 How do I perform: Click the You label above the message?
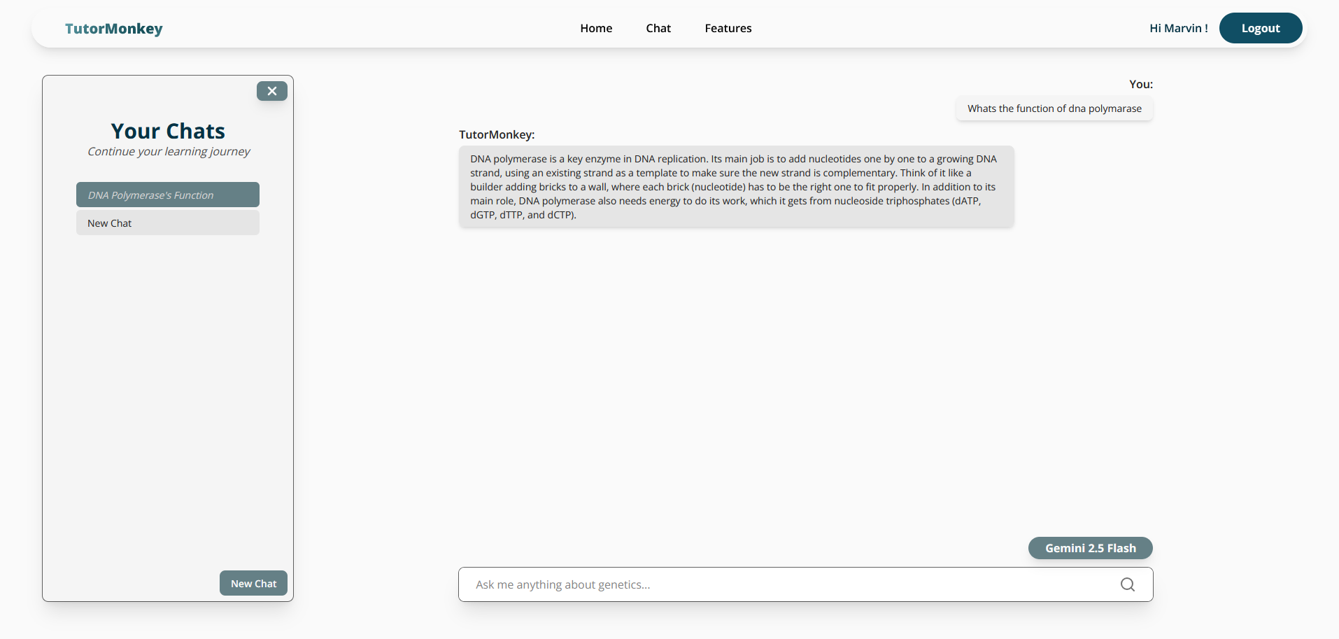coord(1141,84)
